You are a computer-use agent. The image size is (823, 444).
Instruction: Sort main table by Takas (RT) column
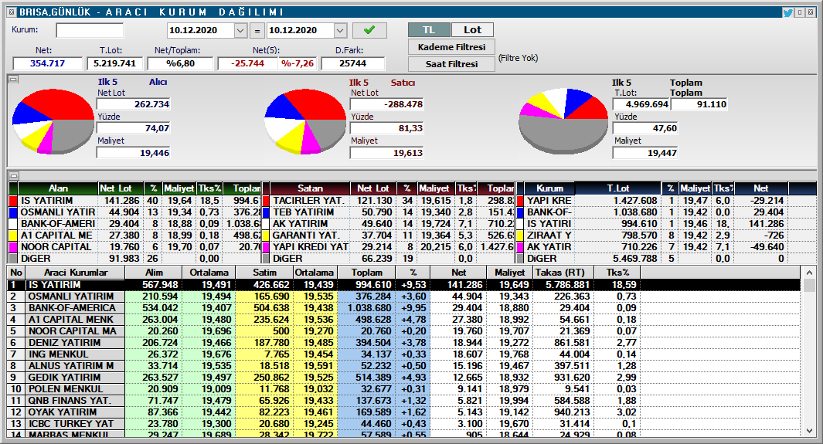pyautogui.click(x=563, y=273)
